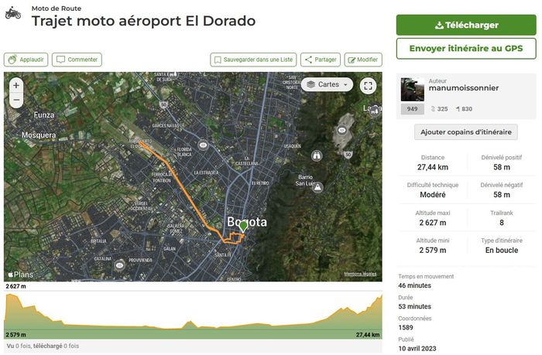Click the Trailrank value 8

tap(501, 223)
